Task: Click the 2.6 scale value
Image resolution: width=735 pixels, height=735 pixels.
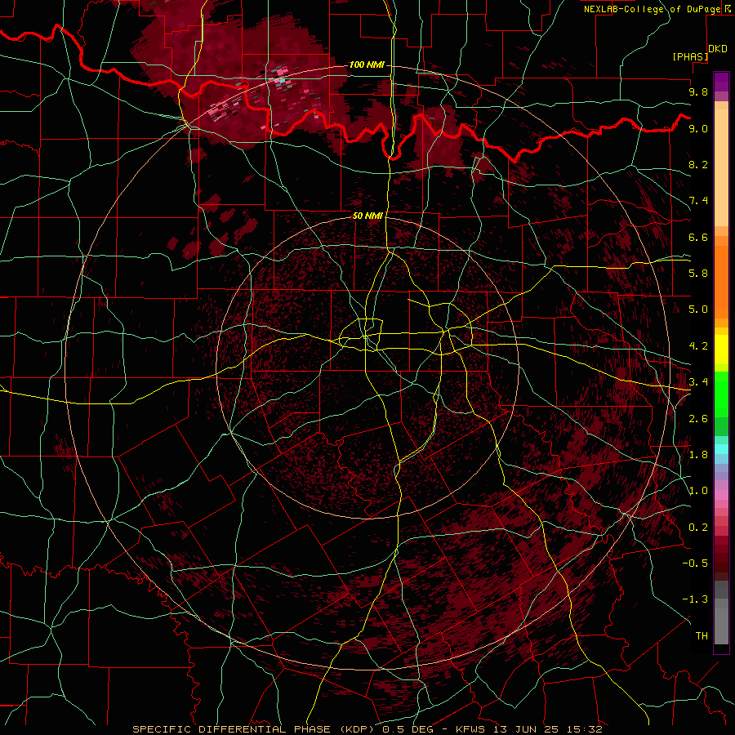Action: 698,419
